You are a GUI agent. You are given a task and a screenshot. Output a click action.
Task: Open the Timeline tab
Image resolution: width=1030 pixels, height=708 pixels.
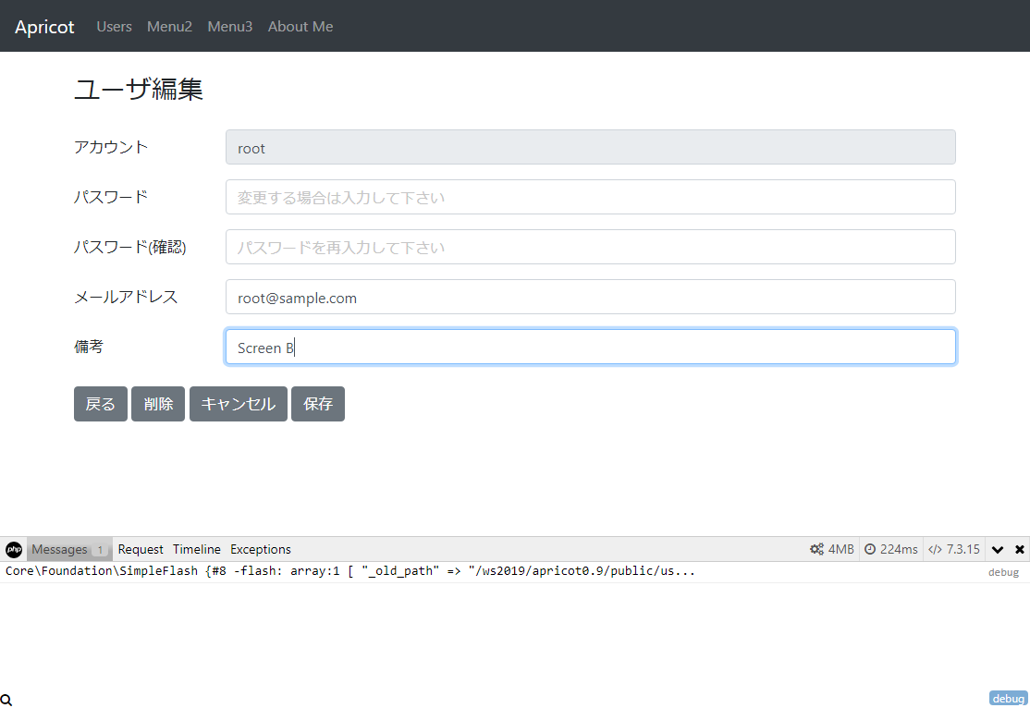pos(197,549)
